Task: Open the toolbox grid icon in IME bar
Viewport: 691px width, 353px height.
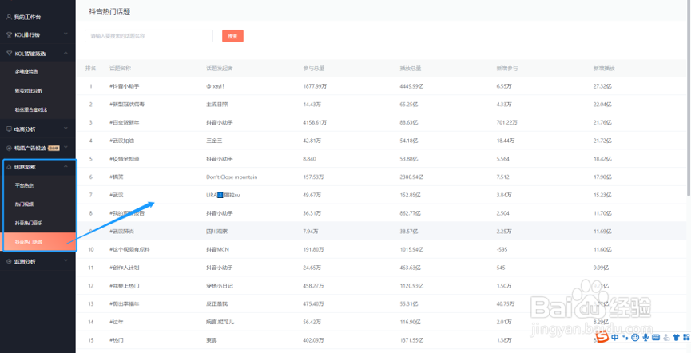Action: 686,338
